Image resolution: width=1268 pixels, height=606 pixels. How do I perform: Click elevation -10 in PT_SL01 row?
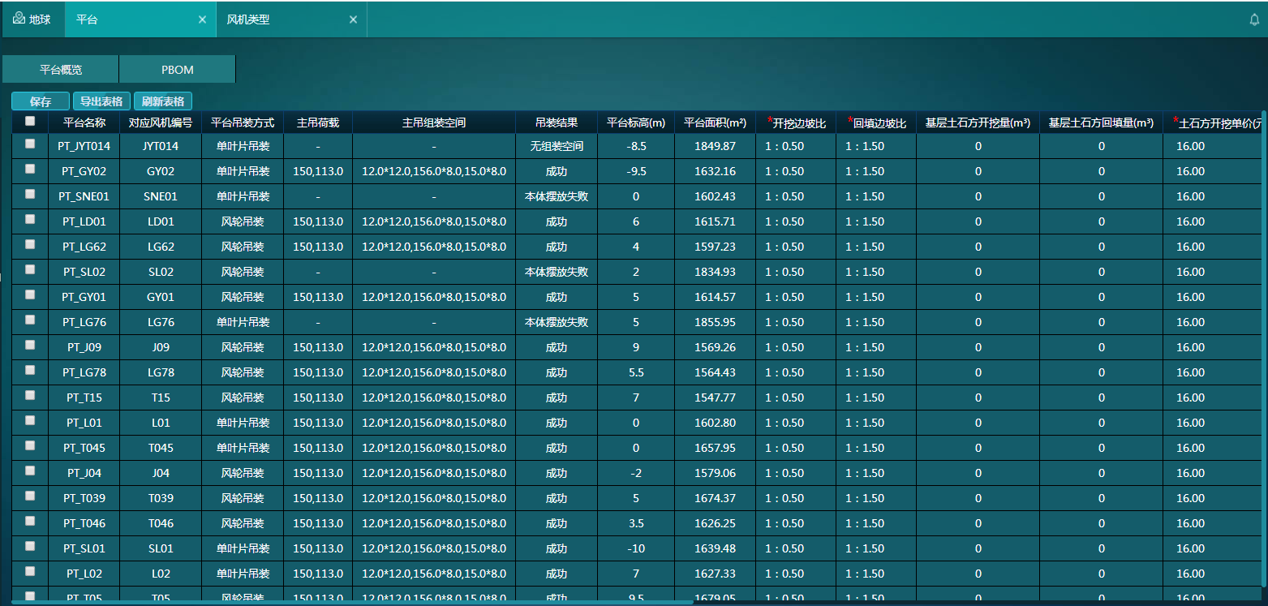coord(636,548)
